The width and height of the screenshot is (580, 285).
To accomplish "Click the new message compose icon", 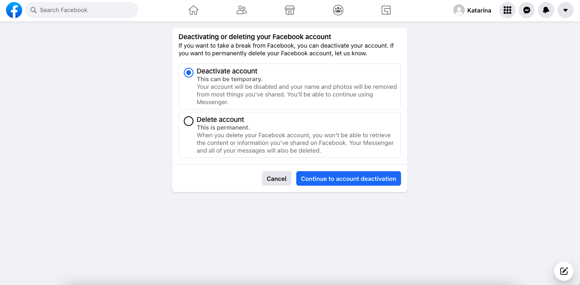I will click(564, 271).
